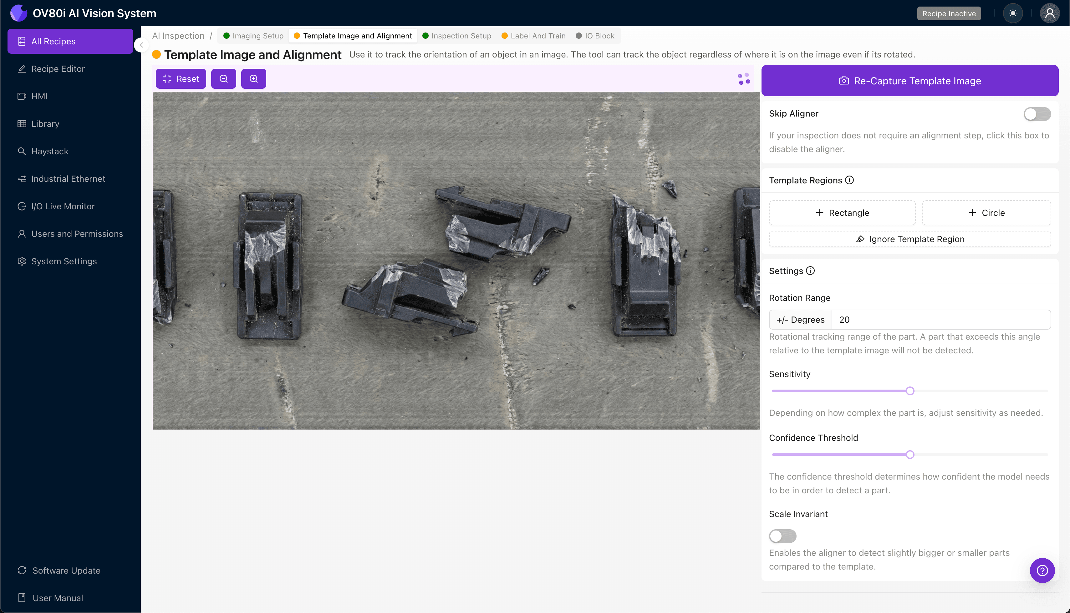Open the user profile avatar icon
1070x613 pixels.
click(1049, 13)
